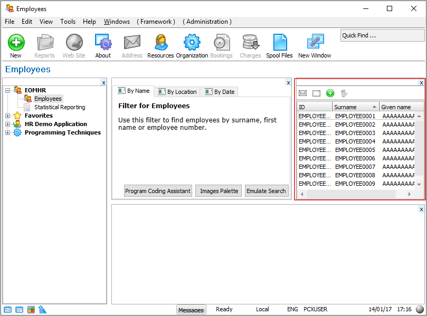The image size is (427, 316).
Task: Select Employees in the navigation tree
Action: point(48,99)
